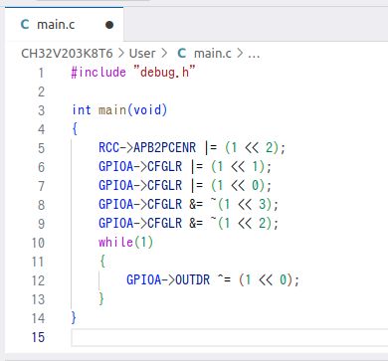This screenshot has width=388, height=361.
Task: Click APB2PCENR register name
Action: [x=164, y=147]
